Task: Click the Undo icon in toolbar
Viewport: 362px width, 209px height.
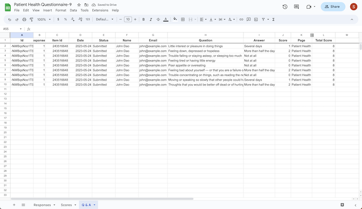Action: pos(10,19)
